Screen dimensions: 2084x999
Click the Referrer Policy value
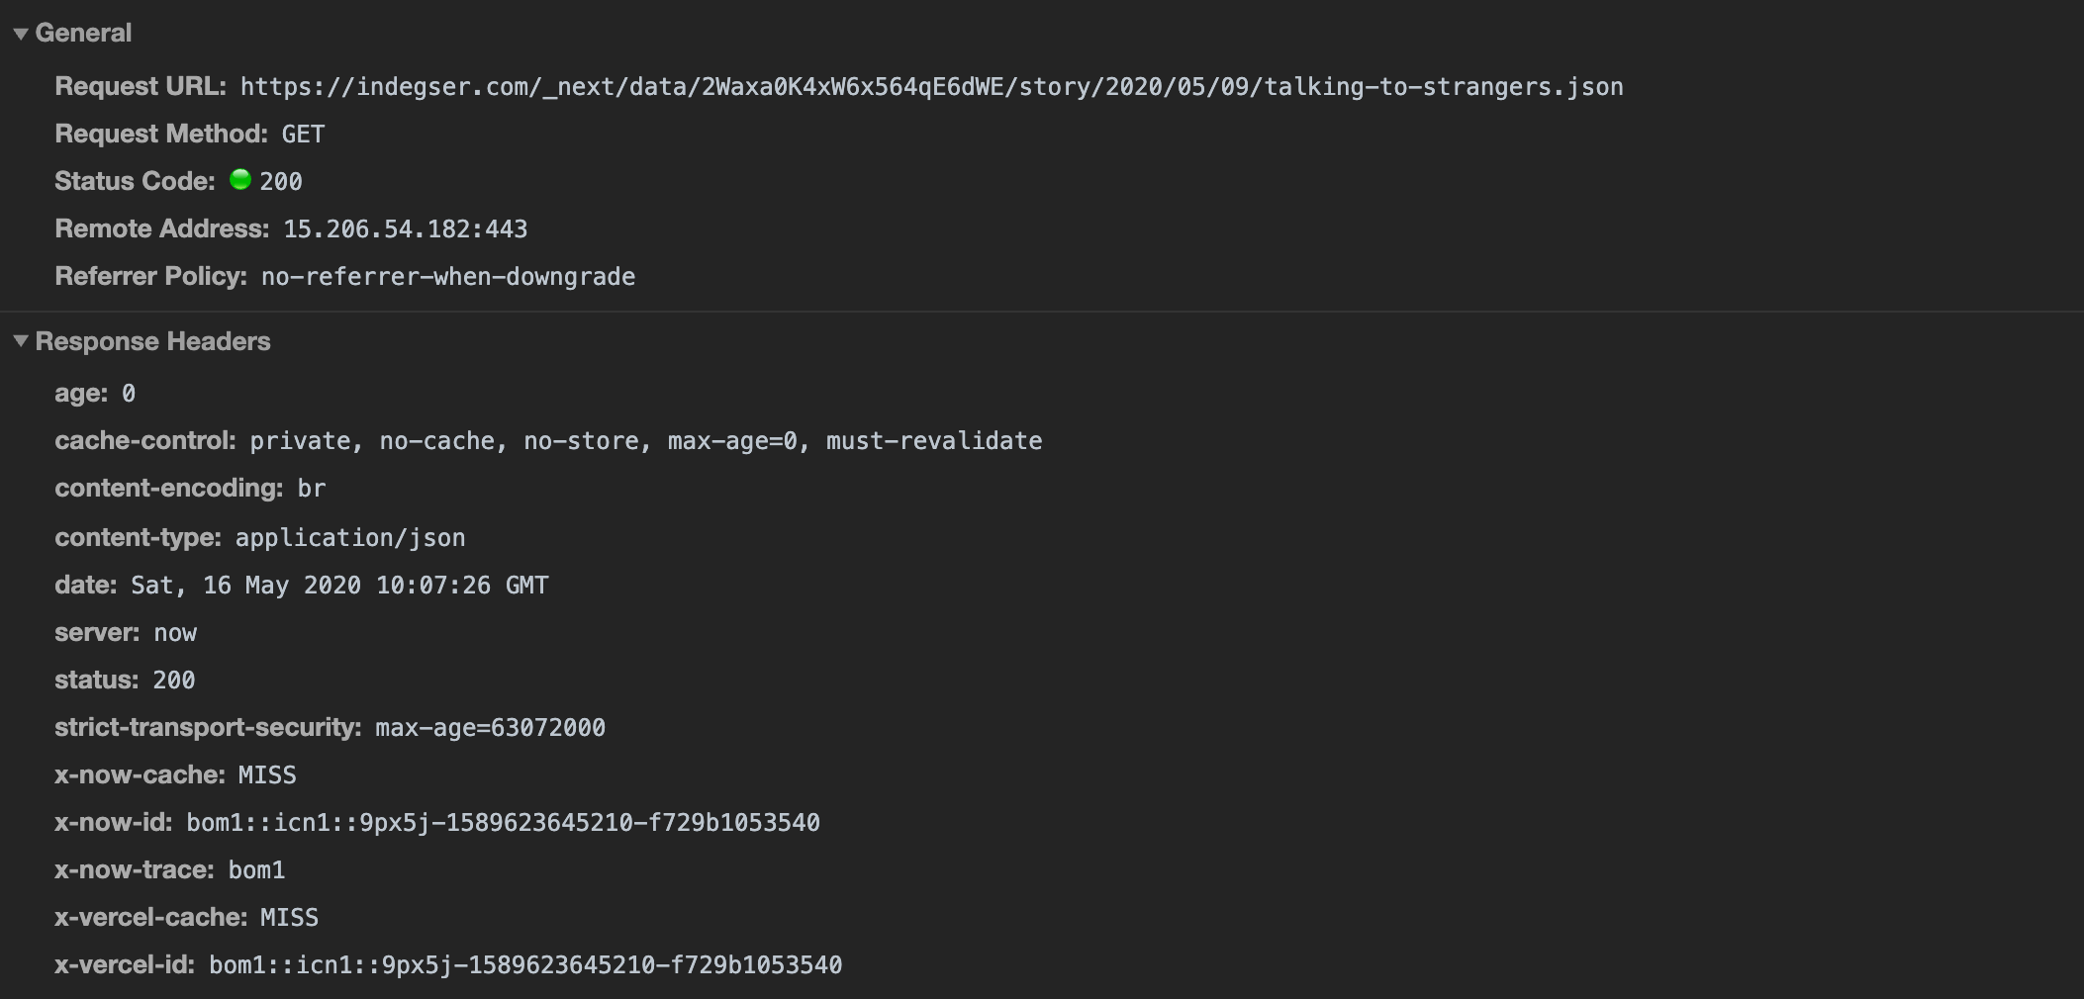[447, 276]
